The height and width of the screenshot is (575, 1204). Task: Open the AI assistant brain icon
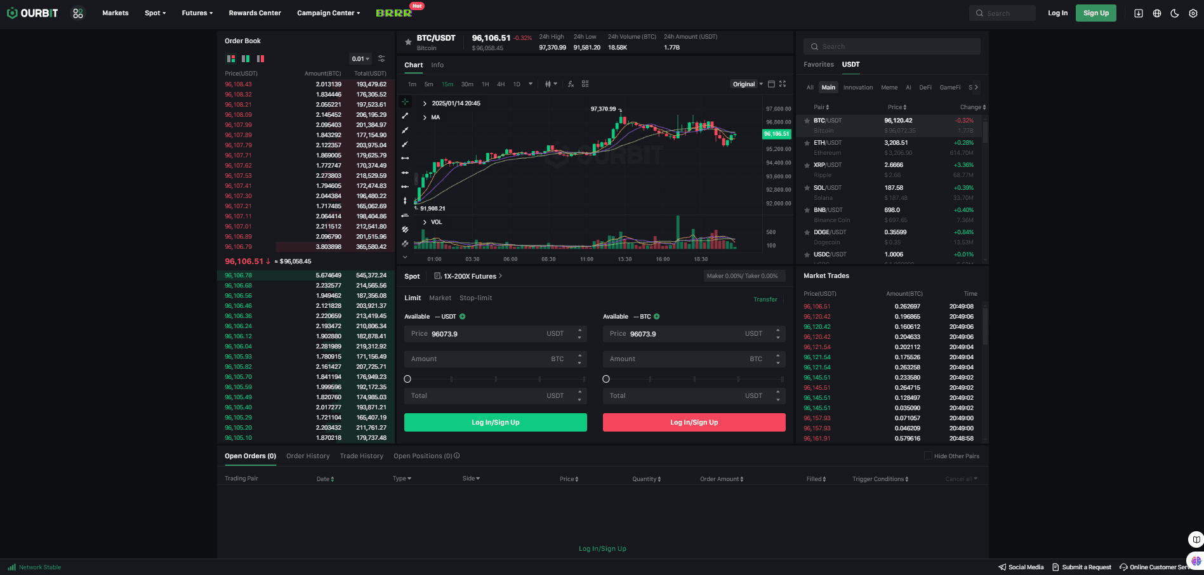point(1196,561)
